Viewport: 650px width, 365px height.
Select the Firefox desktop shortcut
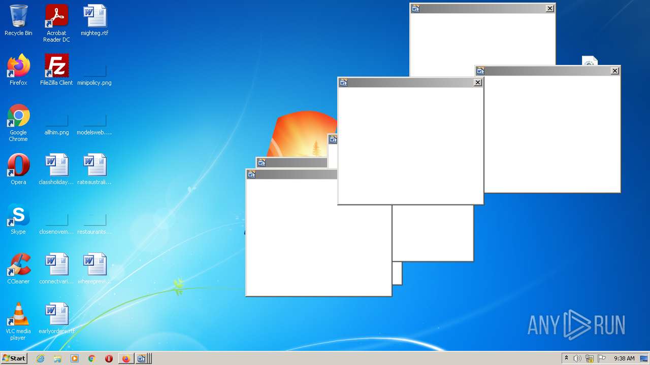18,70
